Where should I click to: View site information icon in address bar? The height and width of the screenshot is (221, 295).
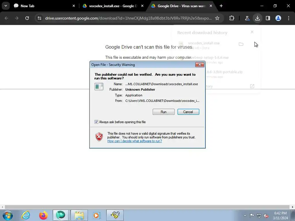tap(39, 18)
